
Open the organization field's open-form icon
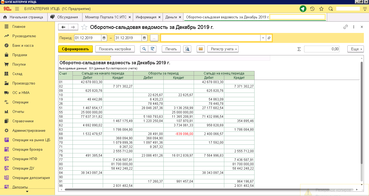tap(269, 38)
